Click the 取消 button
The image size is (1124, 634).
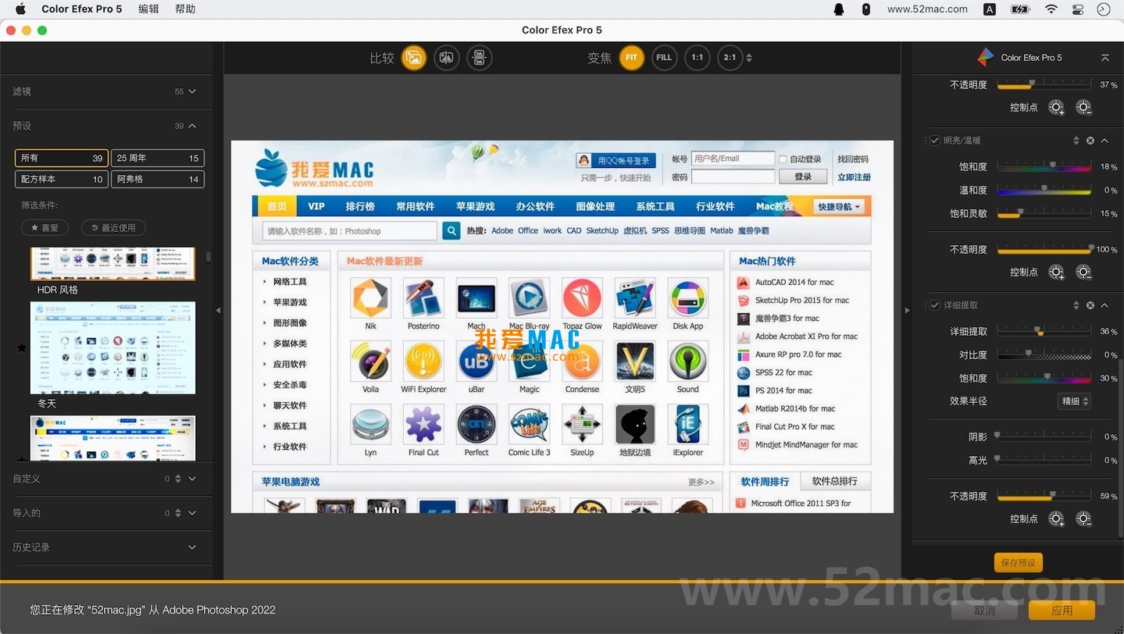tap(984, 611)
